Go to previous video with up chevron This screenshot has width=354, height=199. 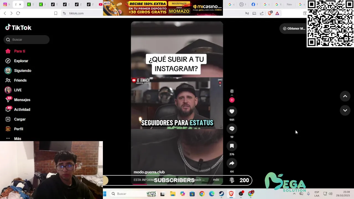[345, 96]
